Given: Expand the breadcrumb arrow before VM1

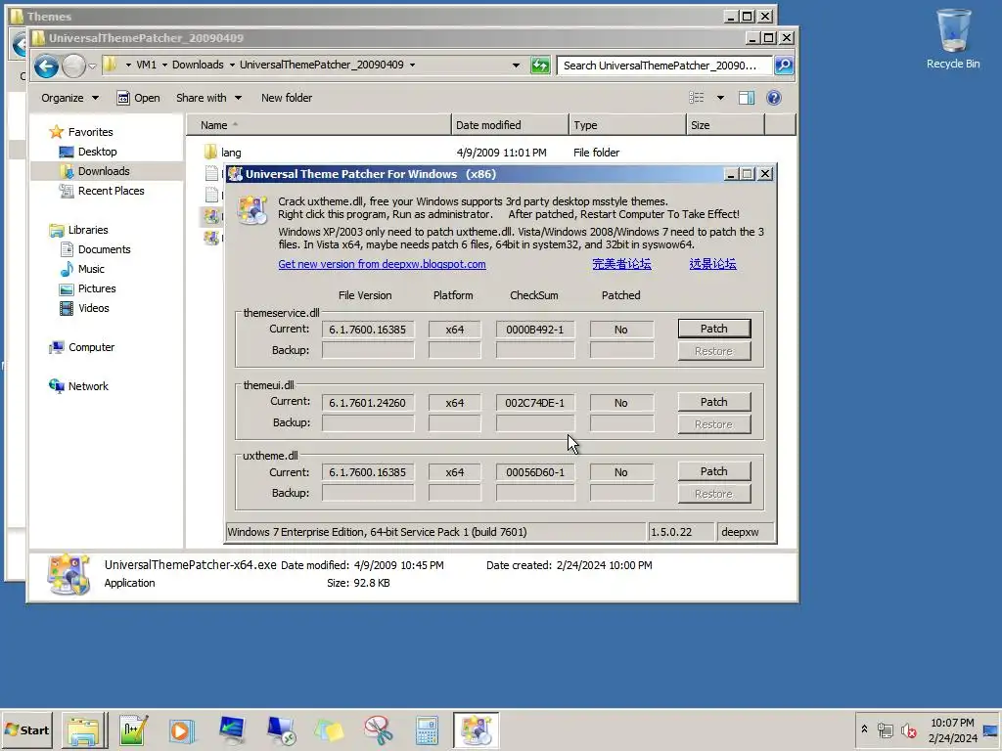Looking at the screenshot, I should pyautogui.click(x=128, y=66).
